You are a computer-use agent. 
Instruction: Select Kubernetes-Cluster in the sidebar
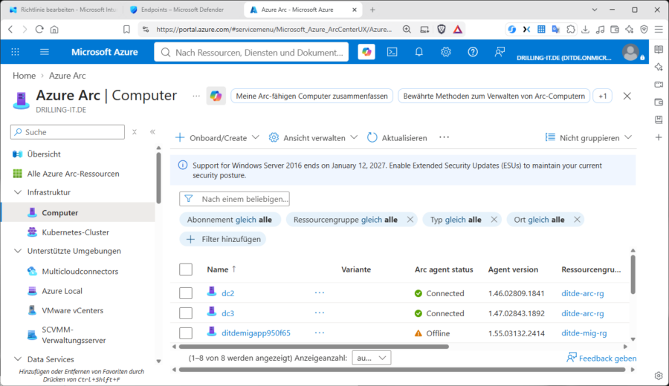click(76, 232)
